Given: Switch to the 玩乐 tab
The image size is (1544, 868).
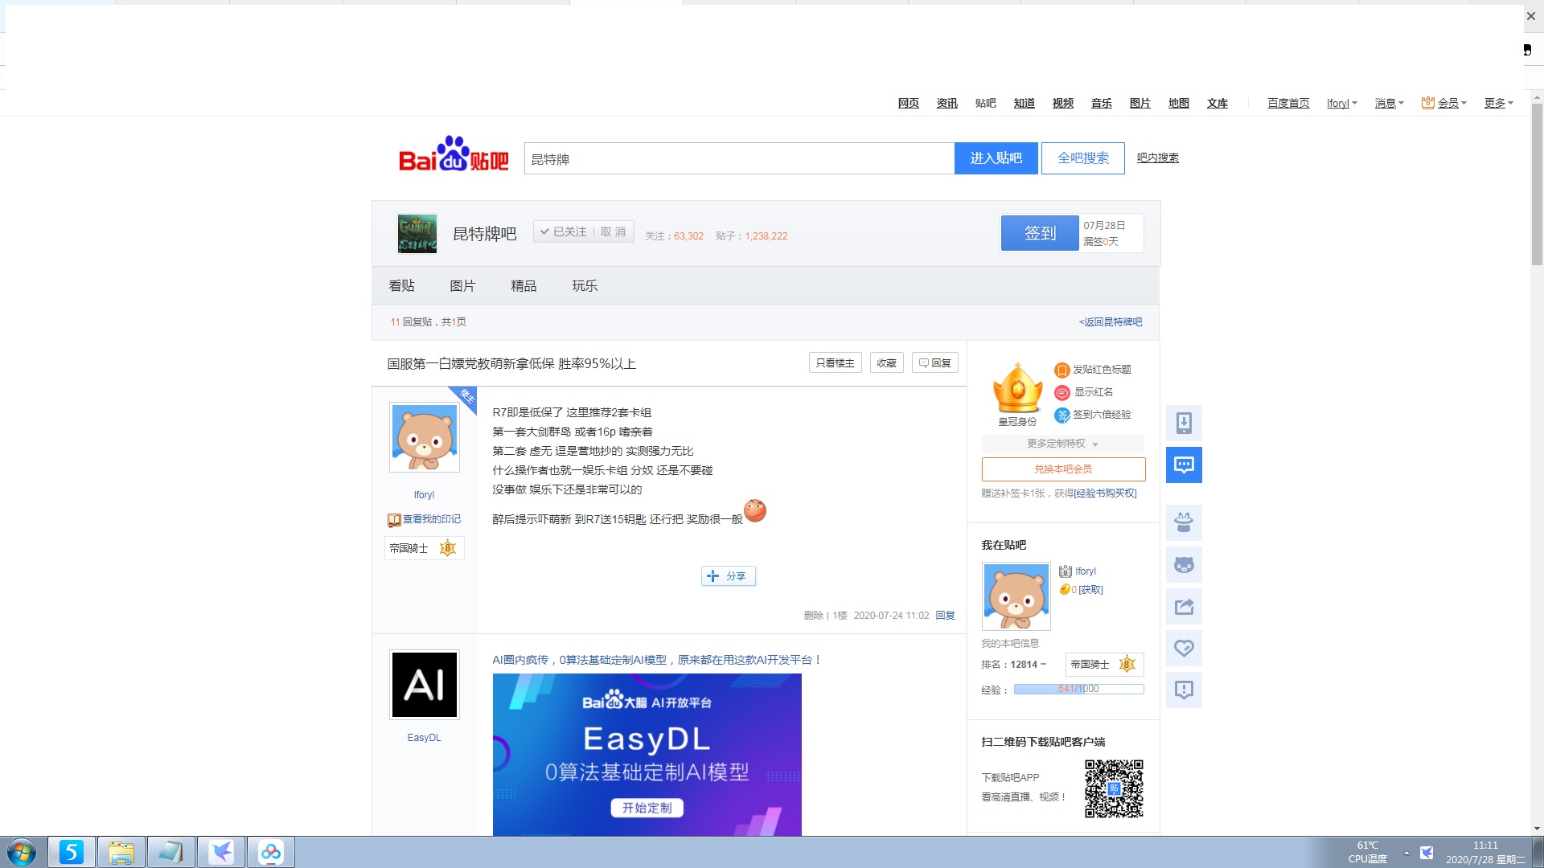Looking at the screenshot, I should (x=585, y=285).
